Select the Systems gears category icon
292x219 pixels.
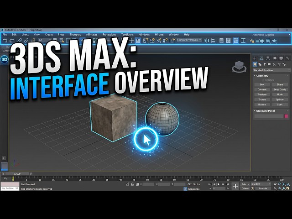point(284,64)
